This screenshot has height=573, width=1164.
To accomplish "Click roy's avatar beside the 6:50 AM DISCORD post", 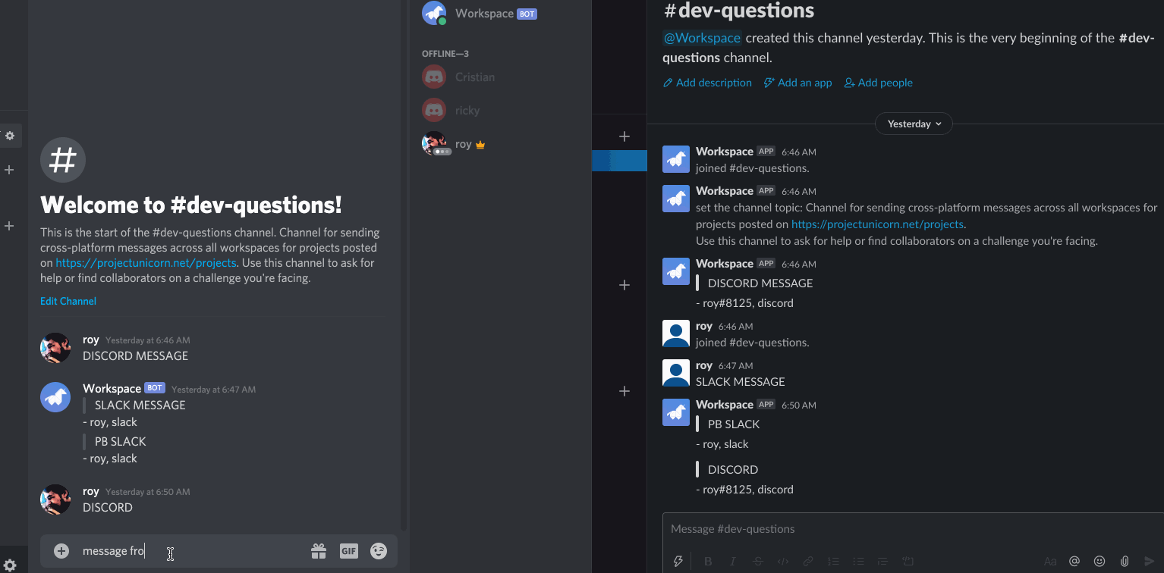I will pos(55,499).
